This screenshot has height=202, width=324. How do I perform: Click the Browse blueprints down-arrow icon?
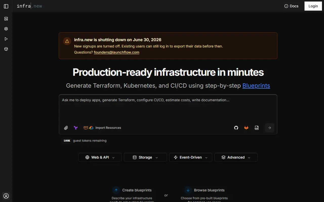(188, 190)
